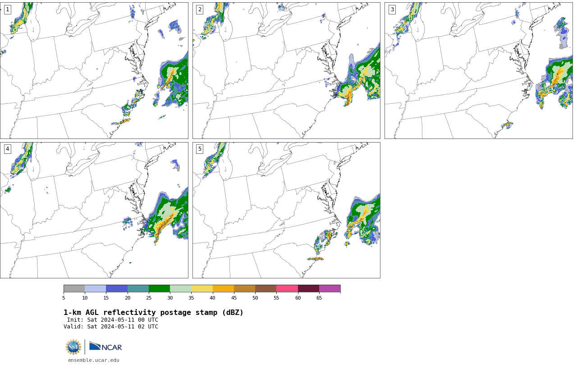Select the brown 50-55 dBZ swatch
The width and height of the screenshot is (577, 365).
[266, 289]
